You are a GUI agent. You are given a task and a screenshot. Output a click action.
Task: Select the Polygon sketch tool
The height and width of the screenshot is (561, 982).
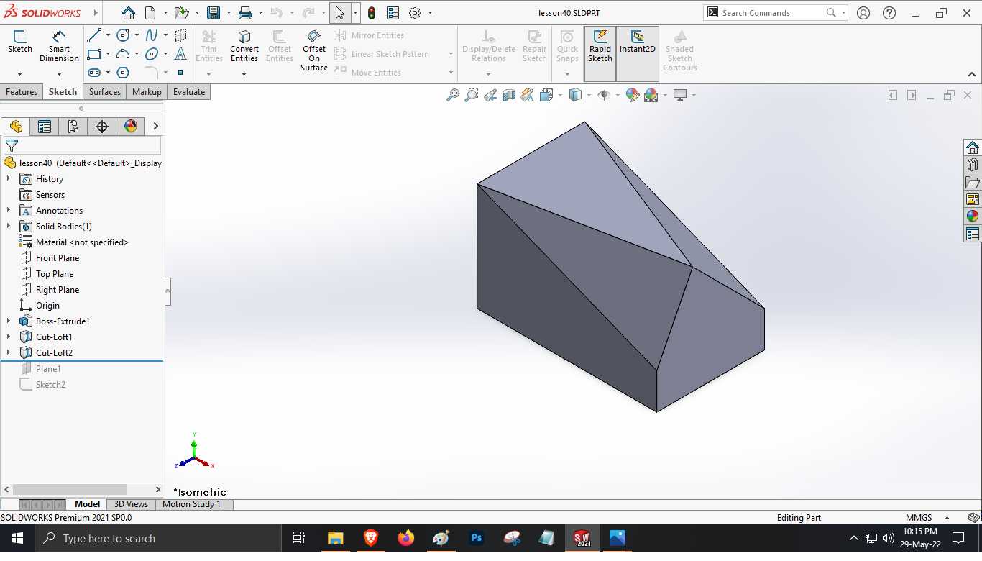click(x=123, y=73)
